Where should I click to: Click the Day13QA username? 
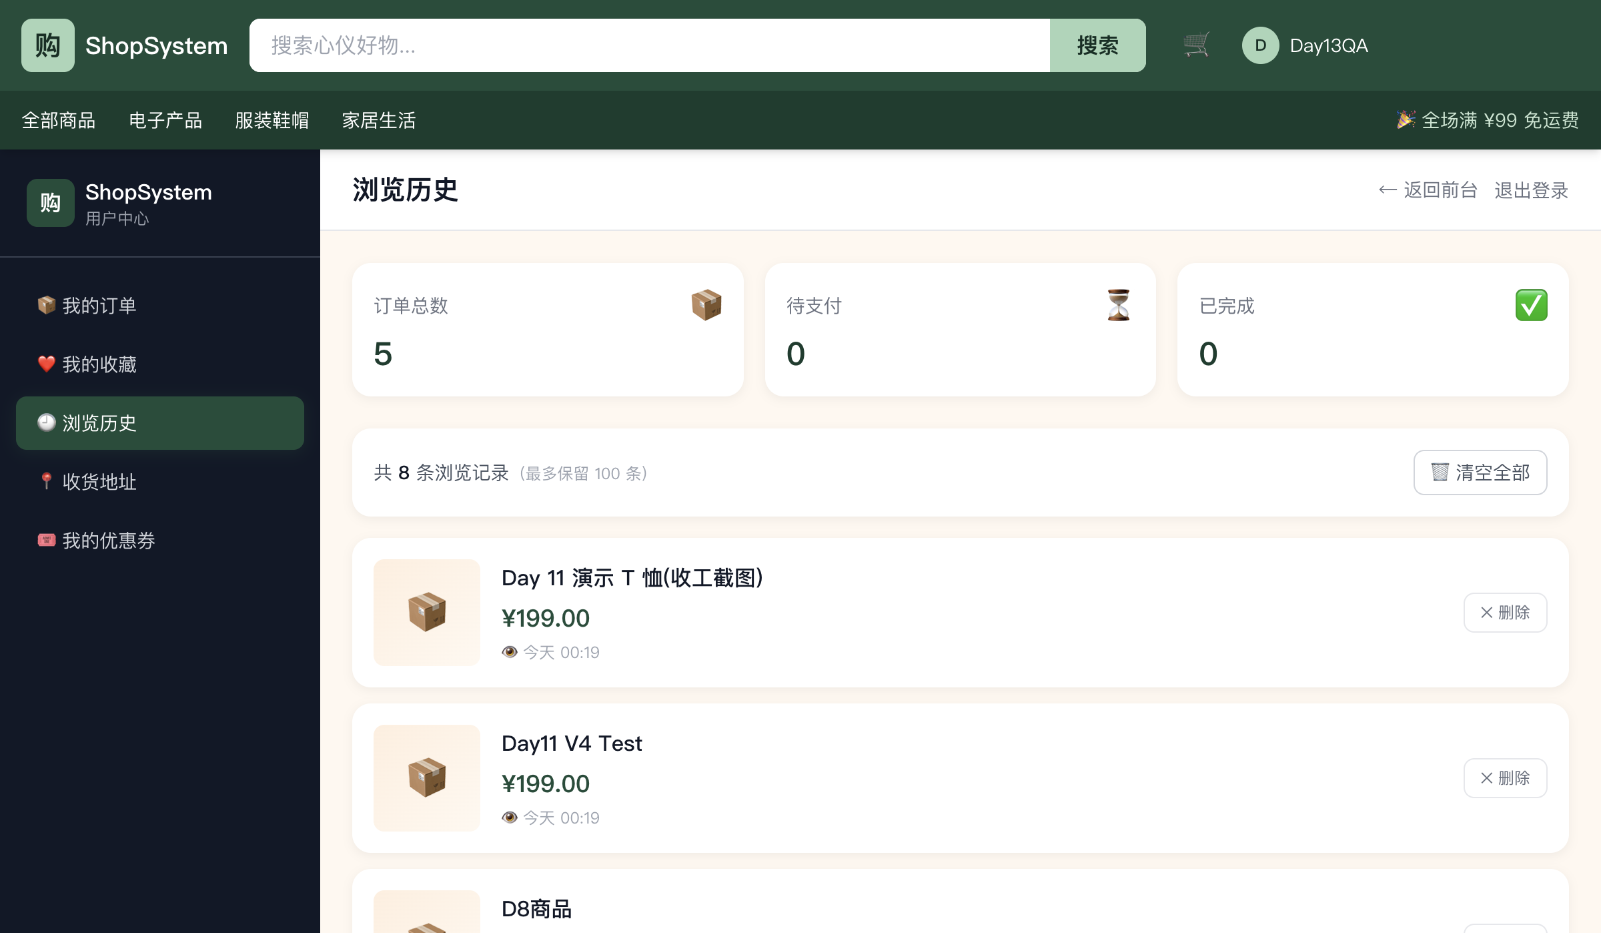click(x=1329, y=45)
